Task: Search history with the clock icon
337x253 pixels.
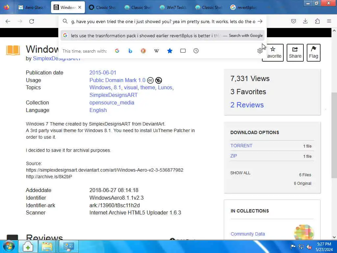Action: point(196,51)
